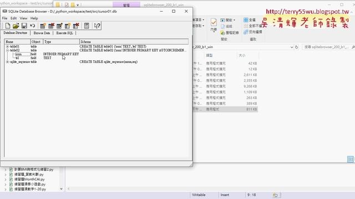
Task: Switch to the Browse Data tab
Action: point(42,33)
